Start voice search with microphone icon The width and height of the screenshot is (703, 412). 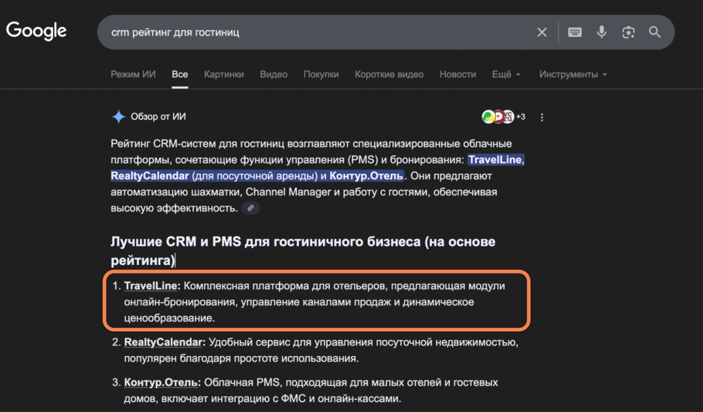(602, 32)
